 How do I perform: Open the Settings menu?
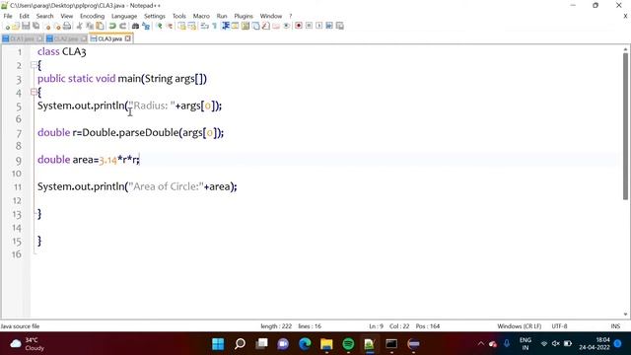pos(155,16)
